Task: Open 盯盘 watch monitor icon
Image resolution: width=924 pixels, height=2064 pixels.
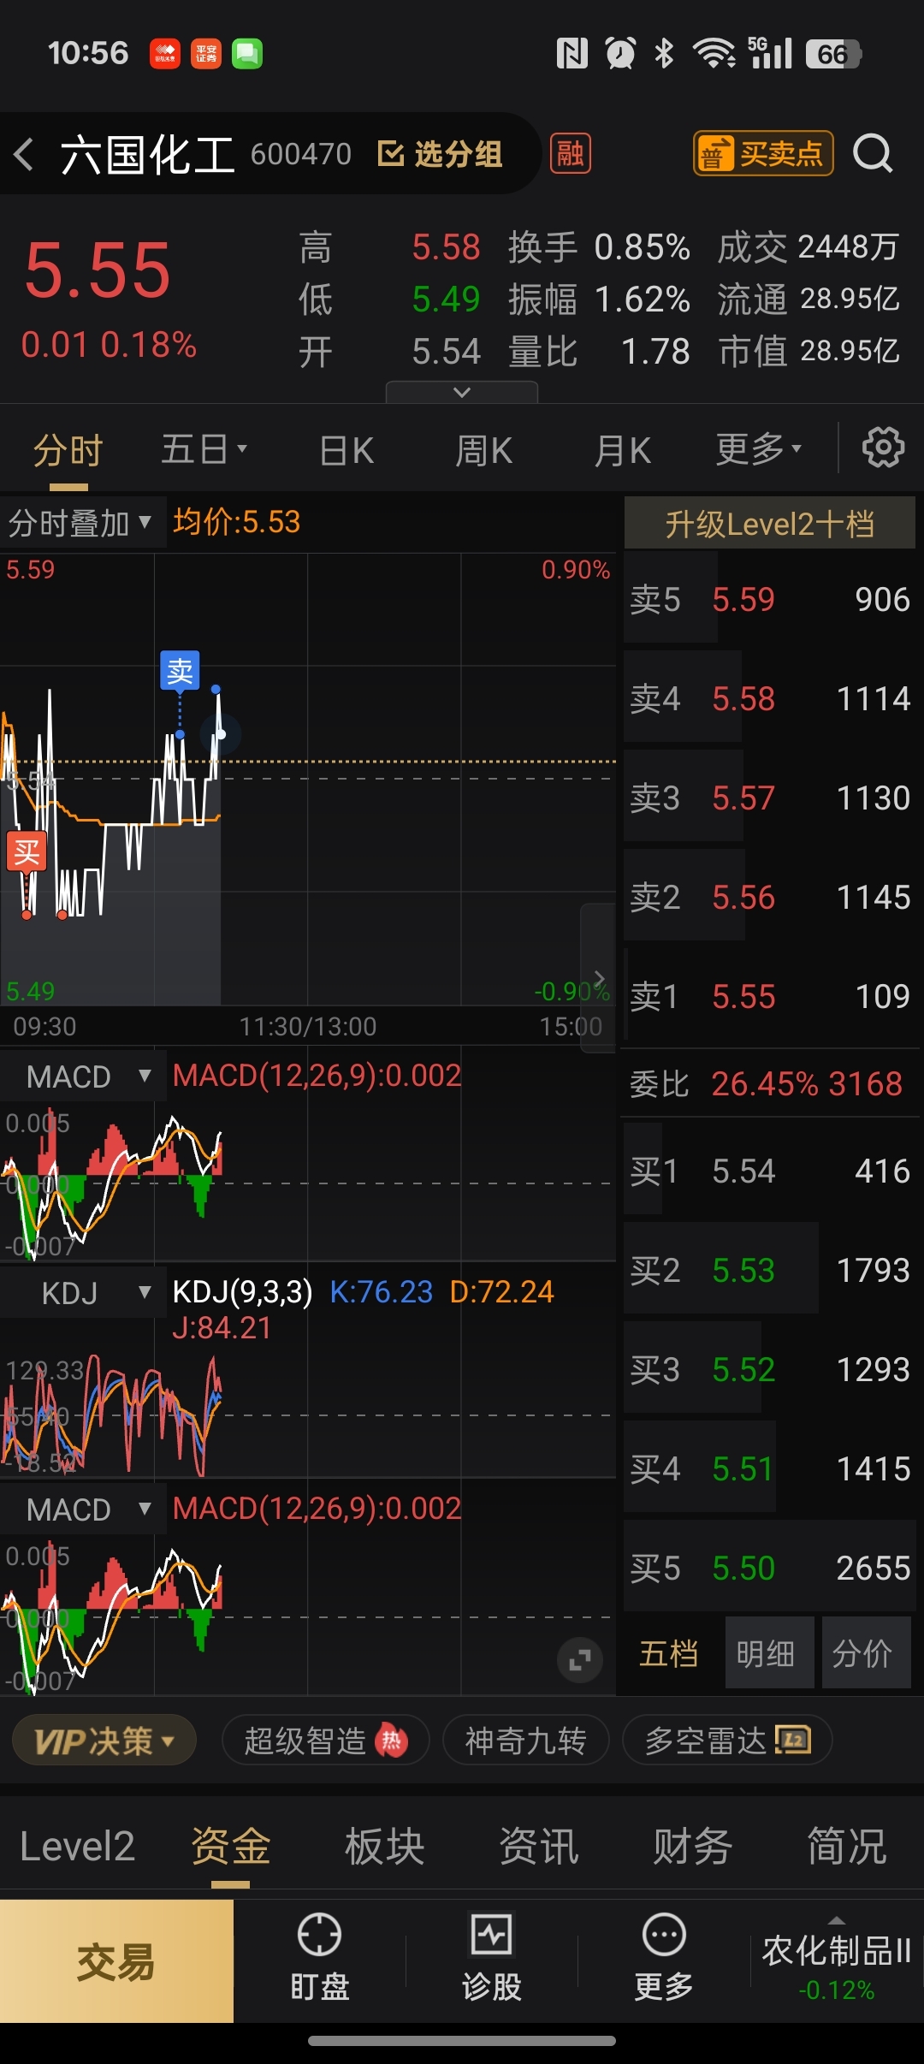Action: pyautogui.click(x=319, y=1958)
